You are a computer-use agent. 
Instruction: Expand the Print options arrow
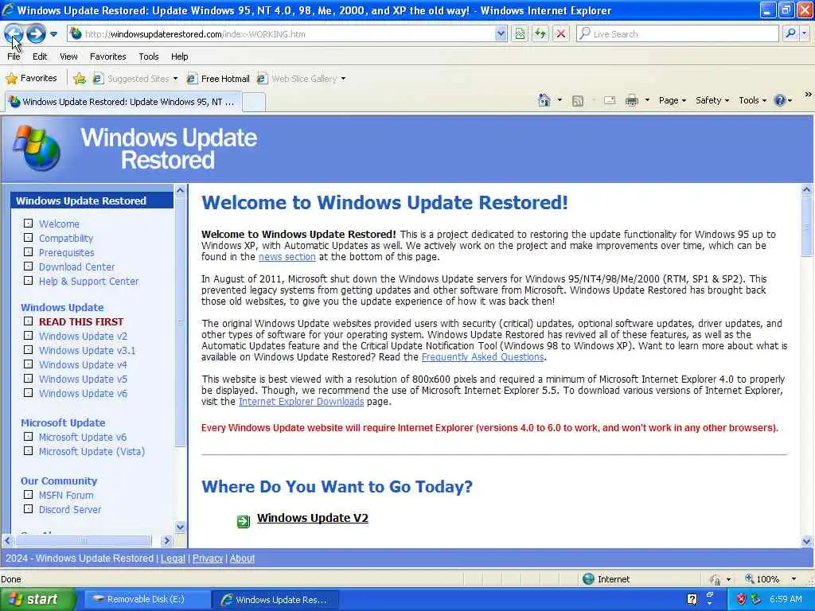(x=647, y=100)
